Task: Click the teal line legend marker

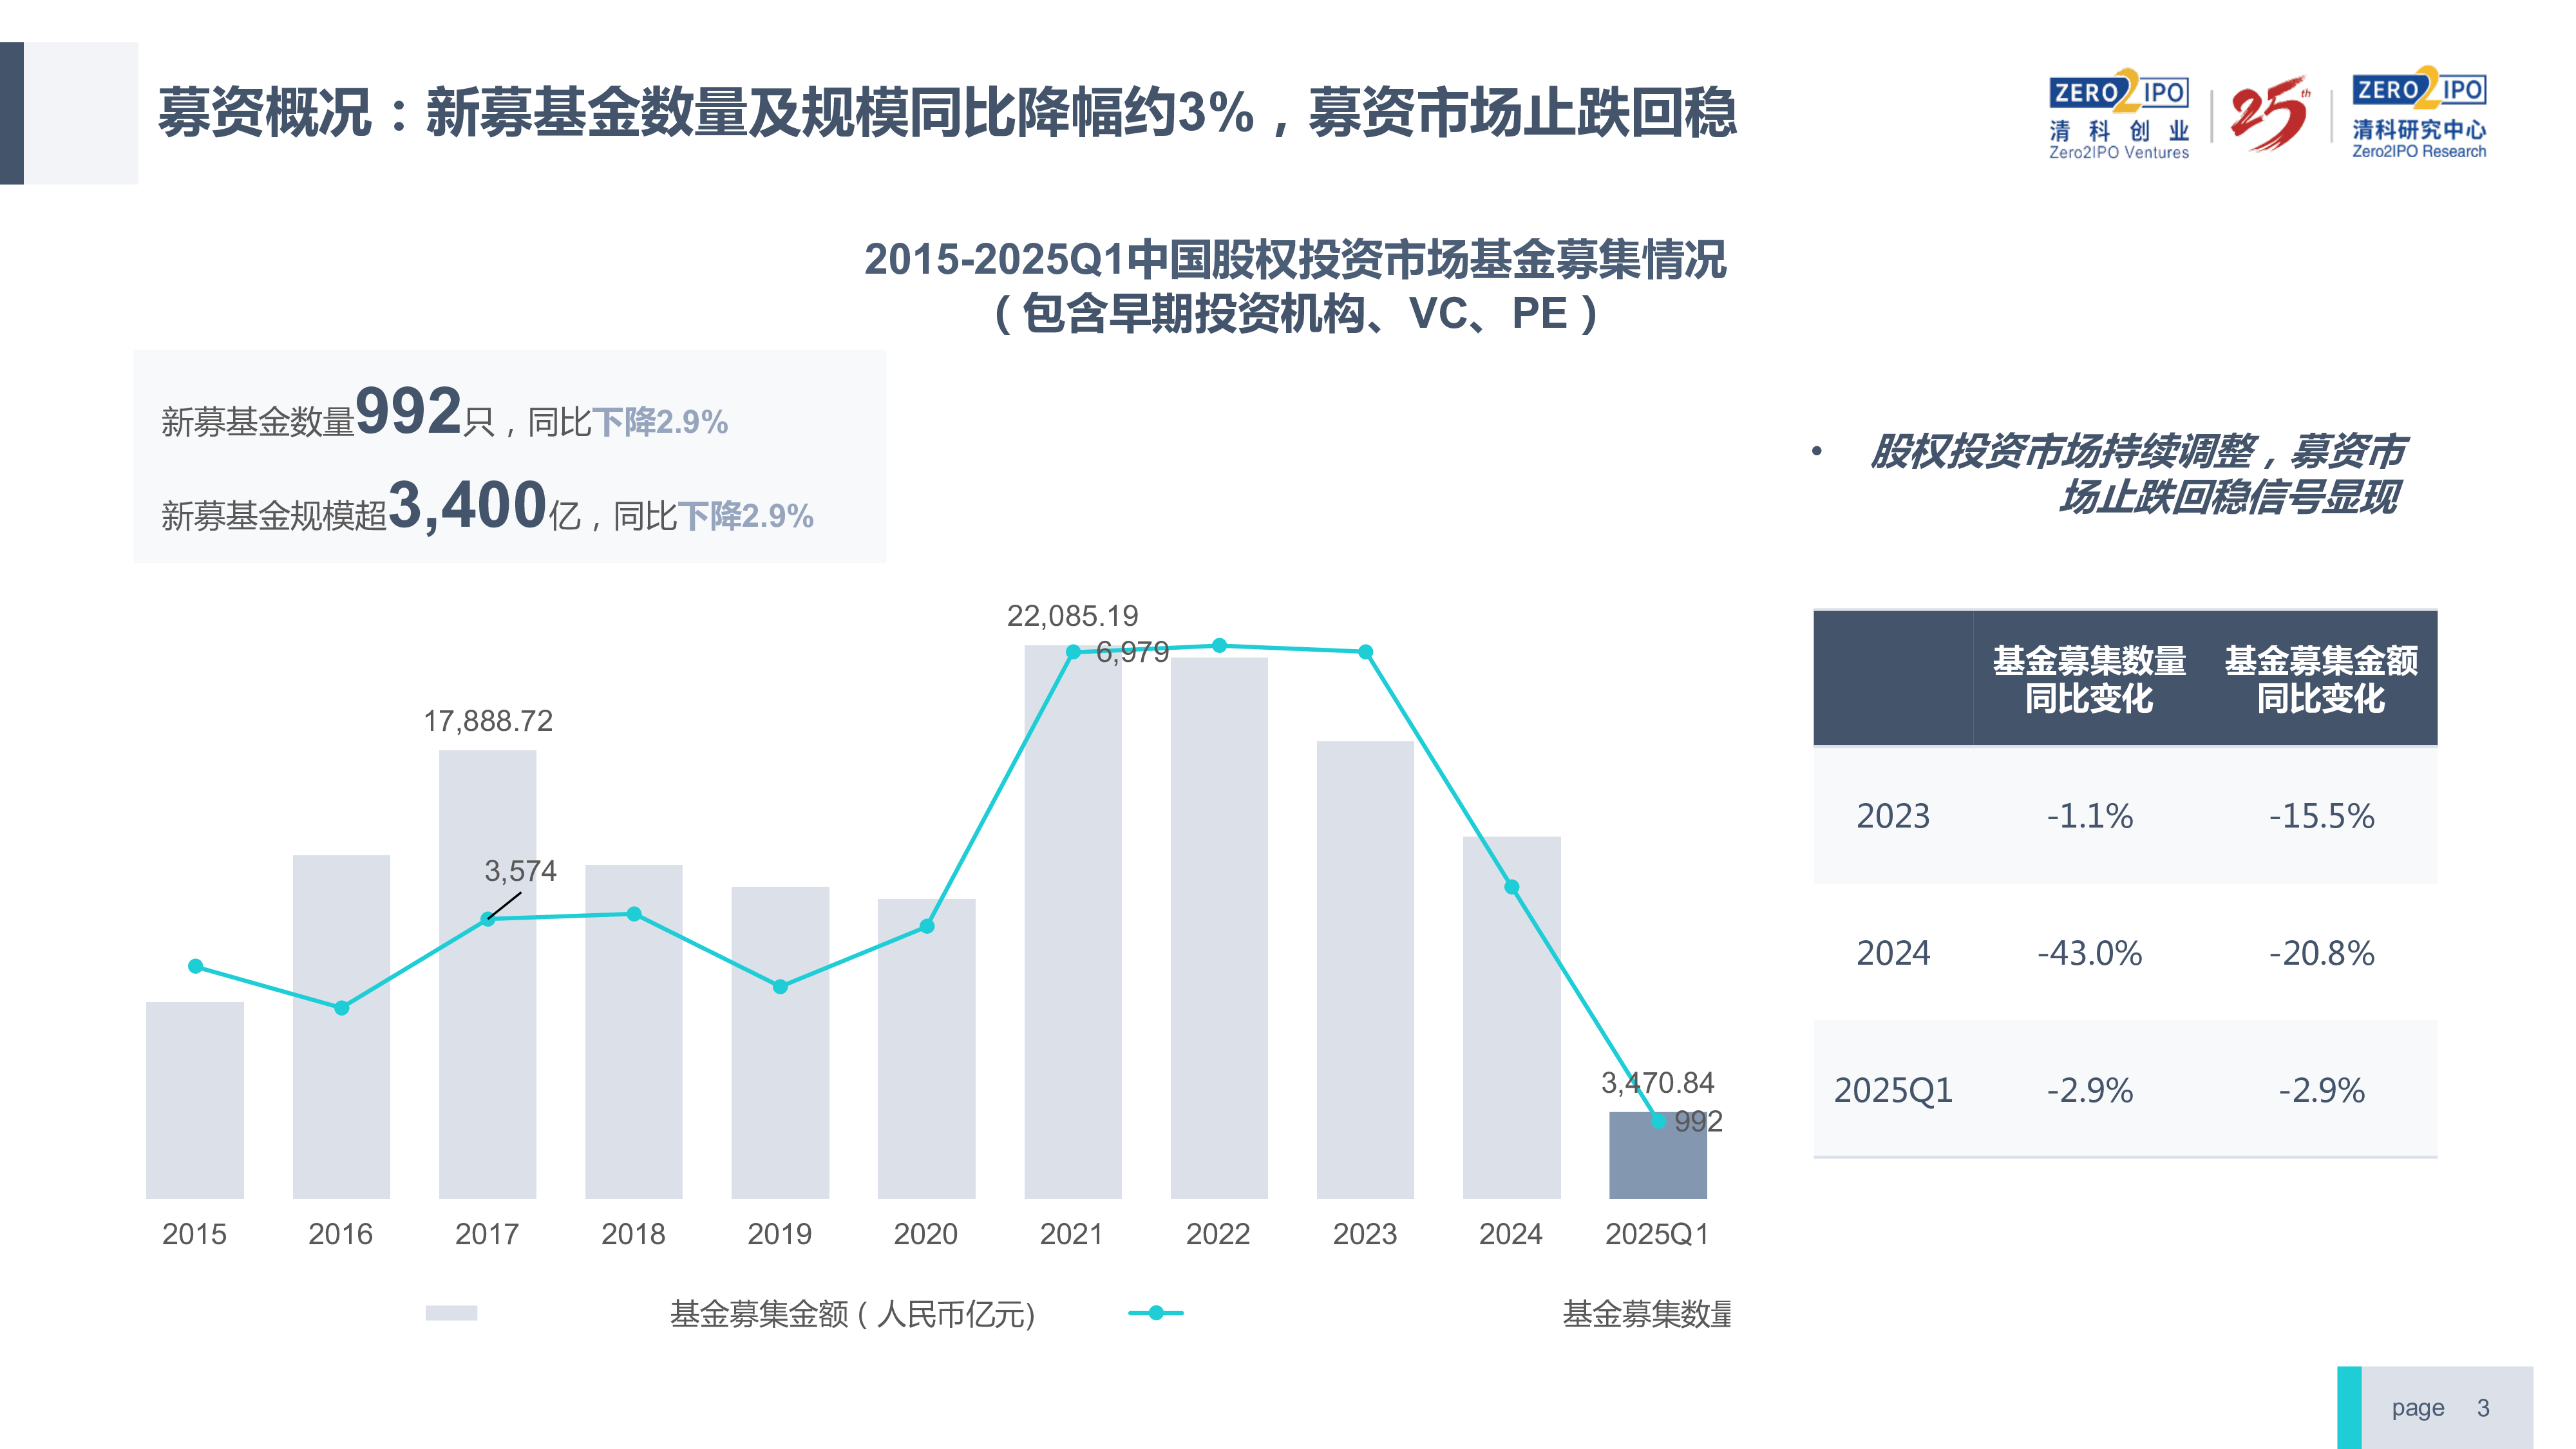Action: [1156, 1313]
